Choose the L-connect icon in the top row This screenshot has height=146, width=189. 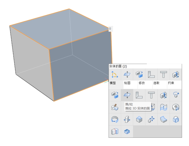click(x=152, y=75)
